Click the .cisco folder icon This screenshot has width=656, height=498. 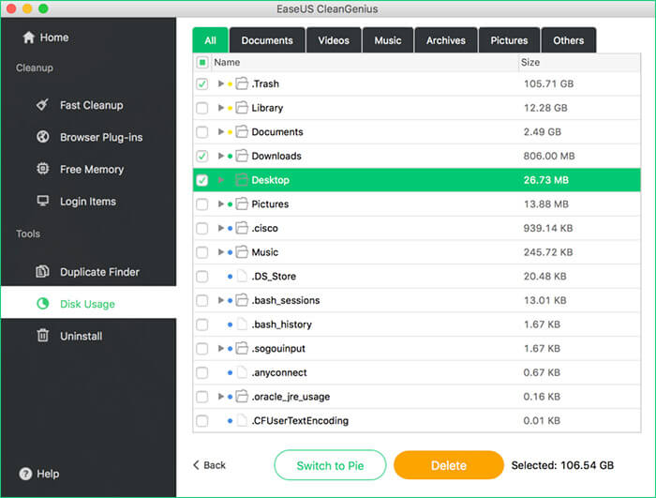click(x=242, y=228)
